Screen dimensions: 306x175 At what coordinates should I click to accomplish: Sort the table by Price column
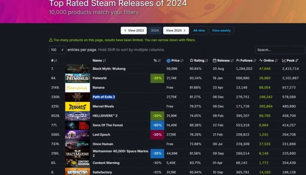175,61
